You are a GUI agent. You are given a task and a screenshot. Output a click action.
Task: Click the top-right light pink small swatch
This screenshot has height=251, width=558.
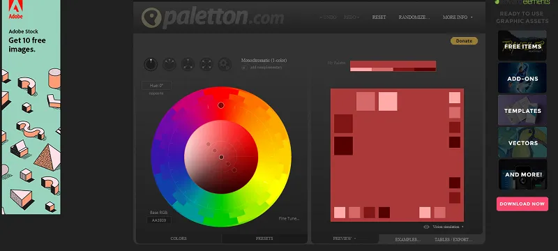pos(455,98)
